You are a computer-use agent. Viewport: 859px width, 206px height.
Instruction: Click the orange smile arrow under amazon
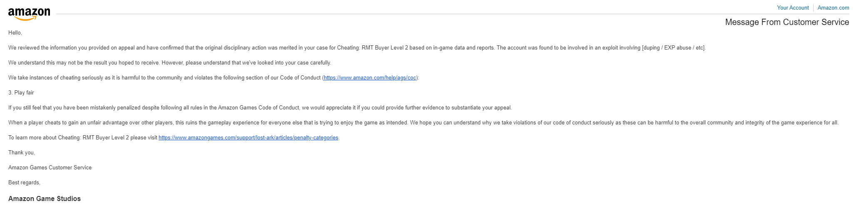[28, 19]
